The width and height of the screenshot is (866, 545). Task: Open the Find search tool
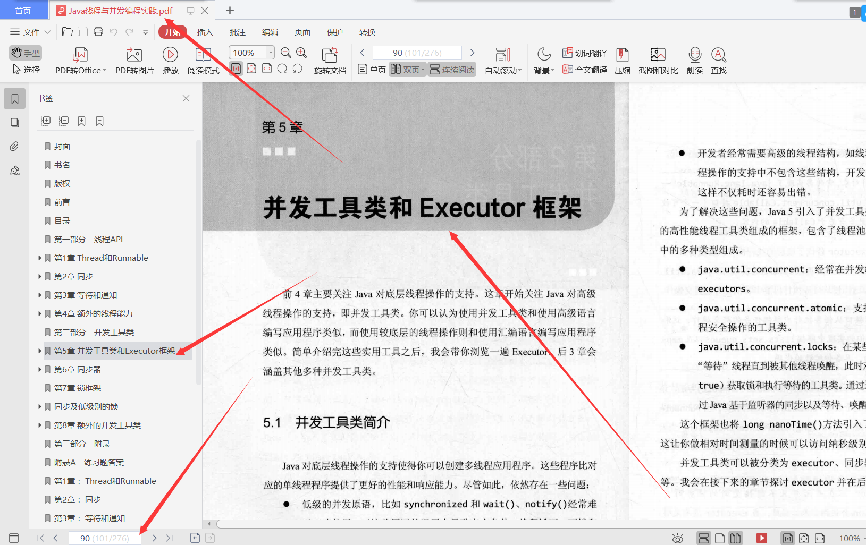coord(719,61)
